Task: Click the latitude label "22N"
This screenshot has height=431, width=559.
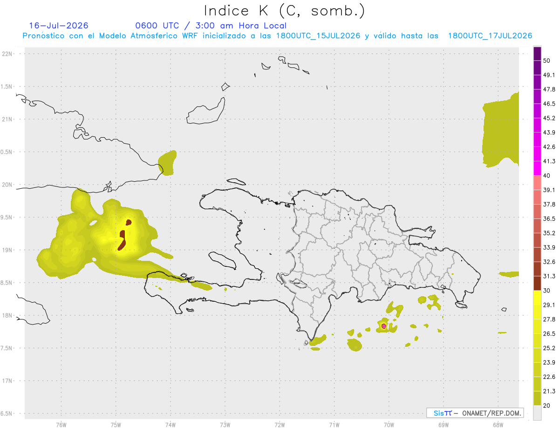Action: pyautogui.click(x=7, y=54)
